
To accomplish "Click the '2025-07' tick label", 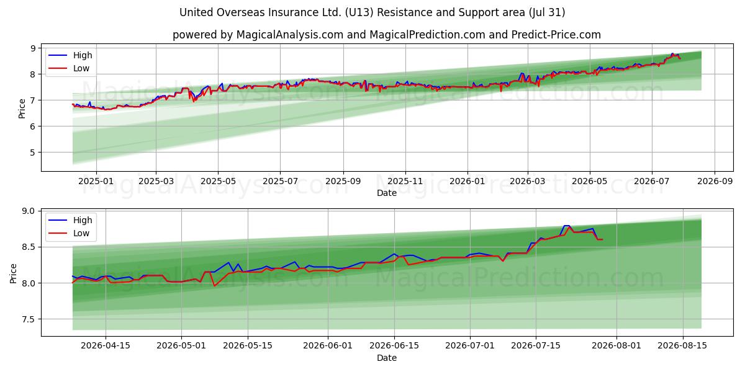I will point(280,181).
